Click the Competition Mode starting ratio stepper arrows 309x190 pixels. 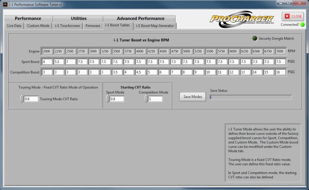146,99
